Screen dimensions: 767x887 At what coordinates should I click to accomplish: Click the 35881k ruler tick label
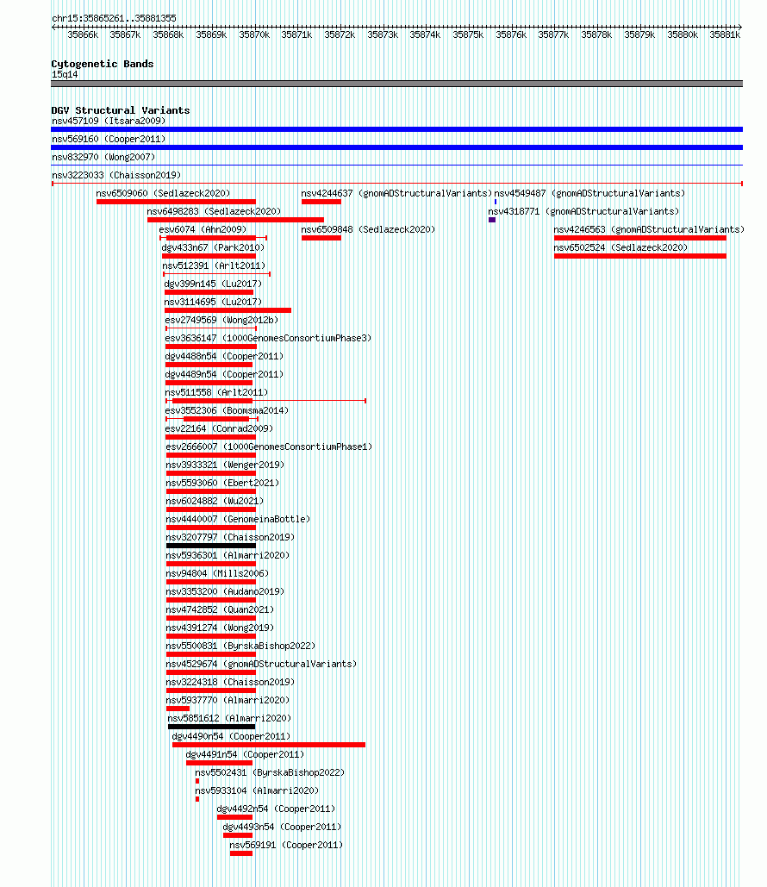725,35
